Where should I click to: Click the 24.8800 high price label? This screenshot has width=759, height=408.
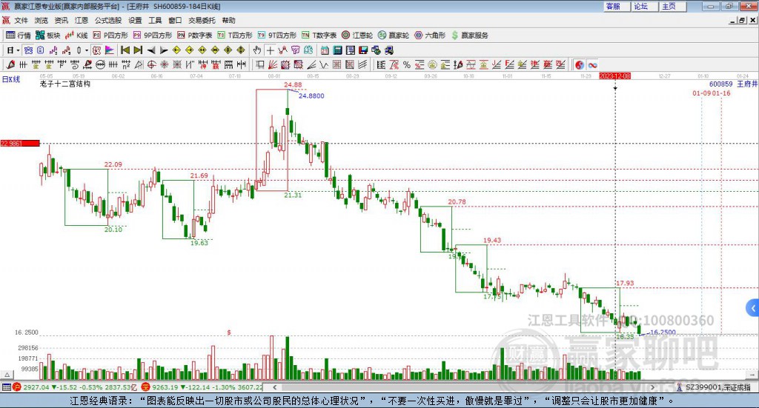pos(311,96)
